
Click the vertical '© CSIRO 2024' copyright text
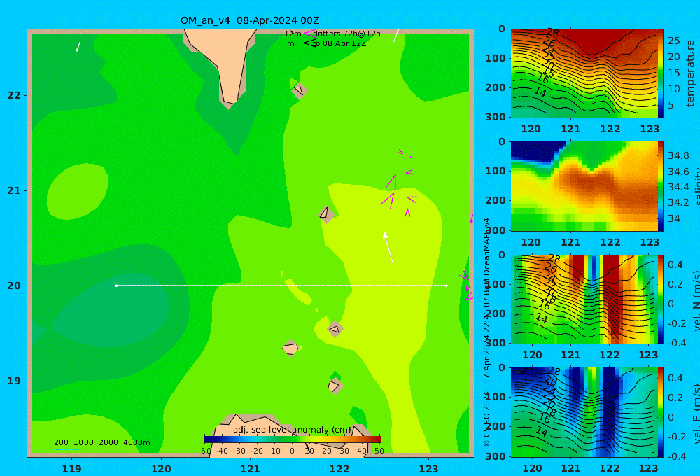tap(486, 419)
